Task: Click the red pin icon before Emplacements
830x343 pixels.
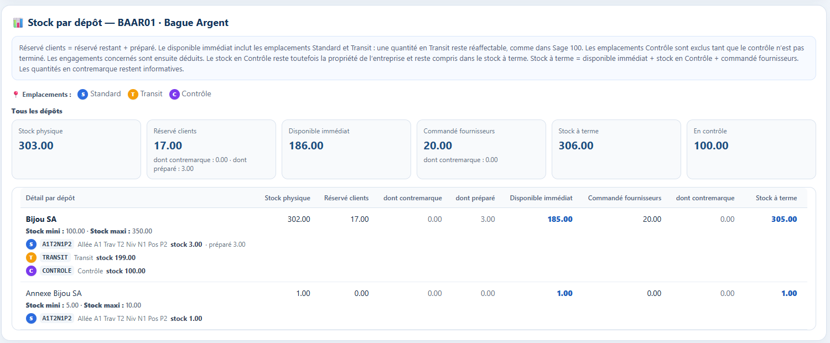Action: (15, 95)
